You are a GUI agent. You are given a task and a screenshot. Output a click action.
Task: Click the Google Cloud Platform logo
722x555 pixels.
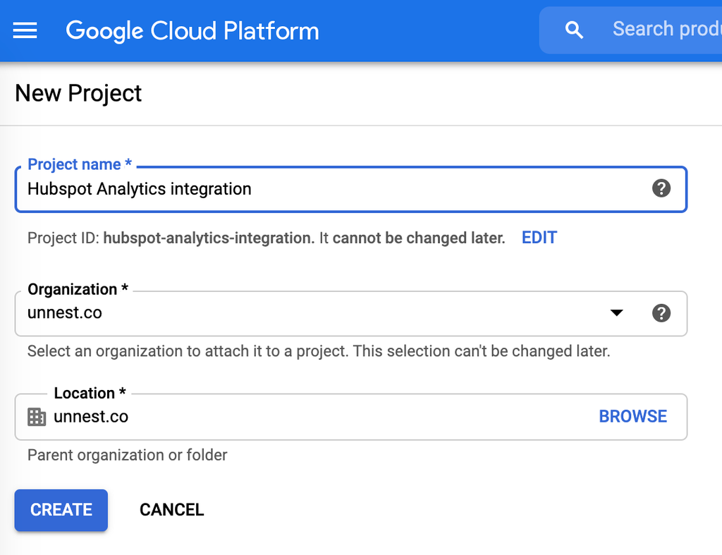[192, 31]
